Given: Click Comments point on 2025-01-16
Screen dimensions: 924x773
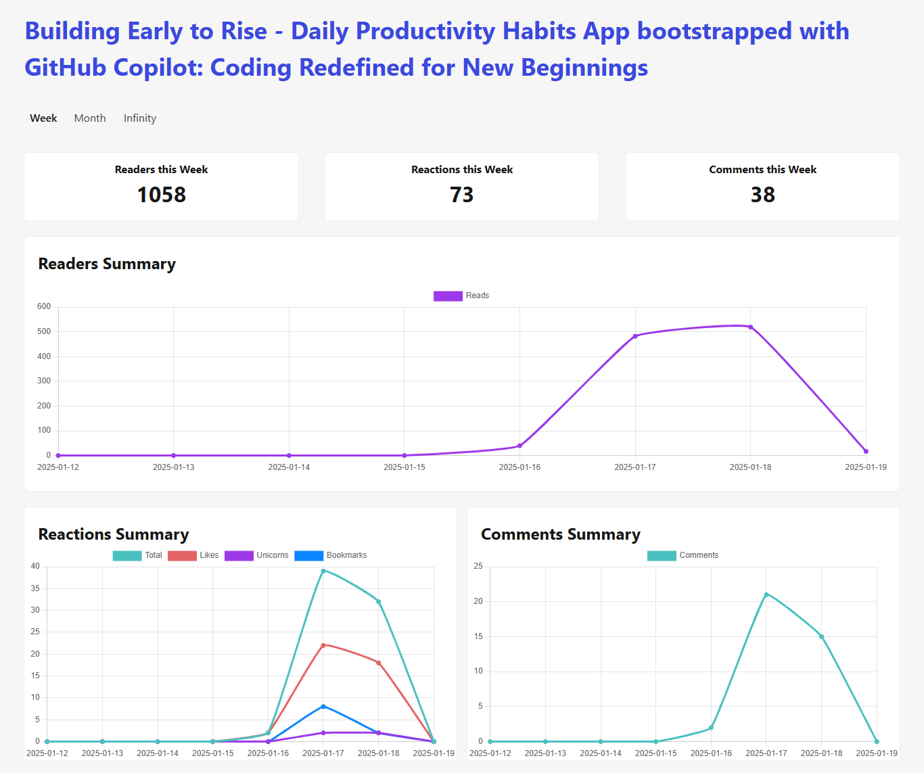Looking at the screenshot, I should pyautogui.click(x=711, y=727).
